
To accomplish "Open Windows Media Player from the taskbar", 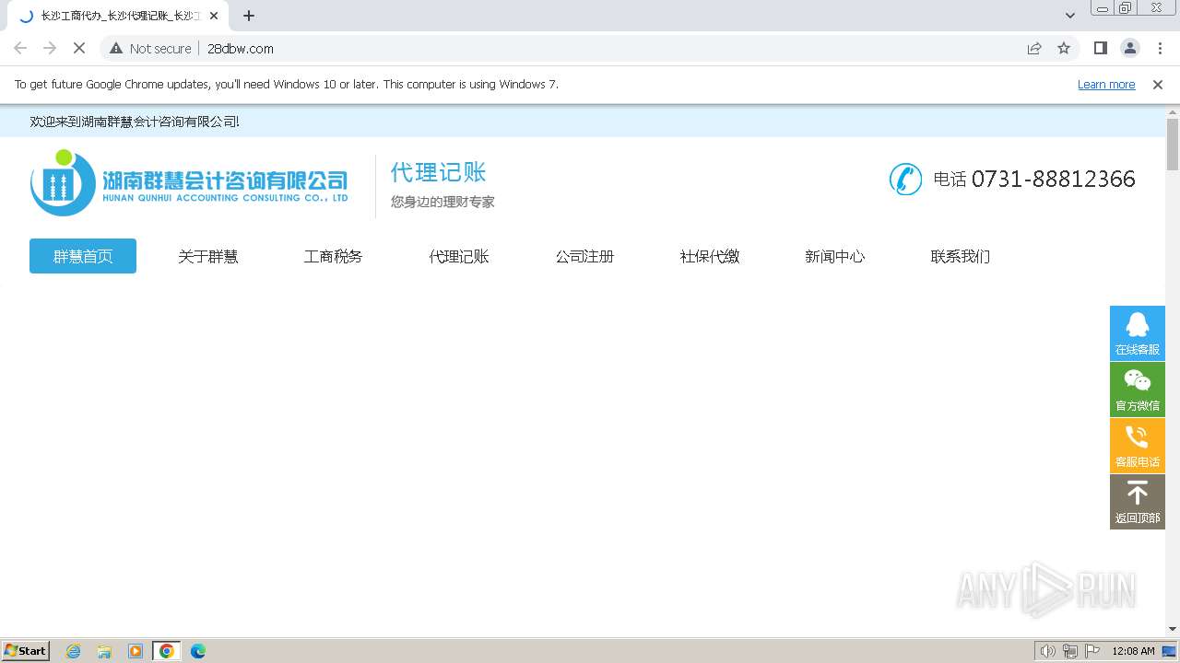I will pos(136,651).
